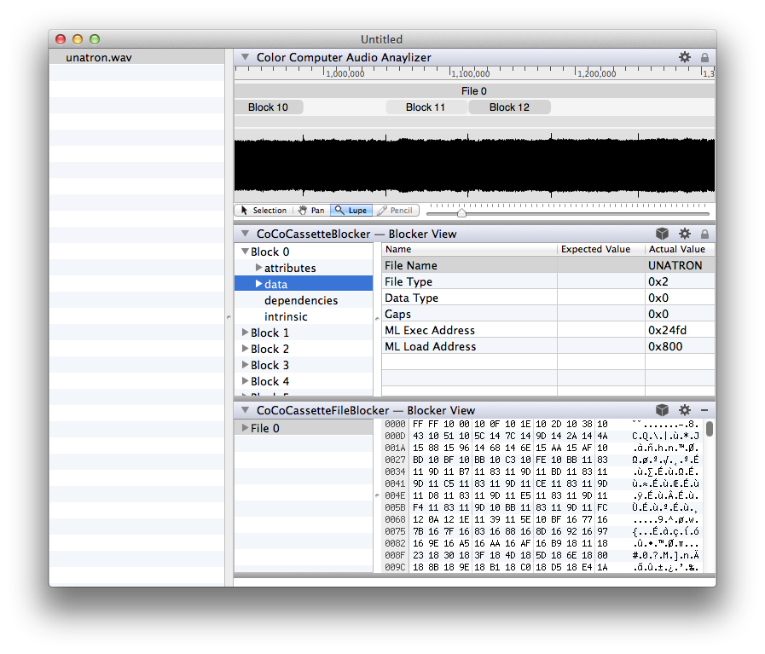The width and height of the screenshot is (765, 654).
Task: Expand File 0 in FileBlocker tree
Action: (x=245, y=428)
